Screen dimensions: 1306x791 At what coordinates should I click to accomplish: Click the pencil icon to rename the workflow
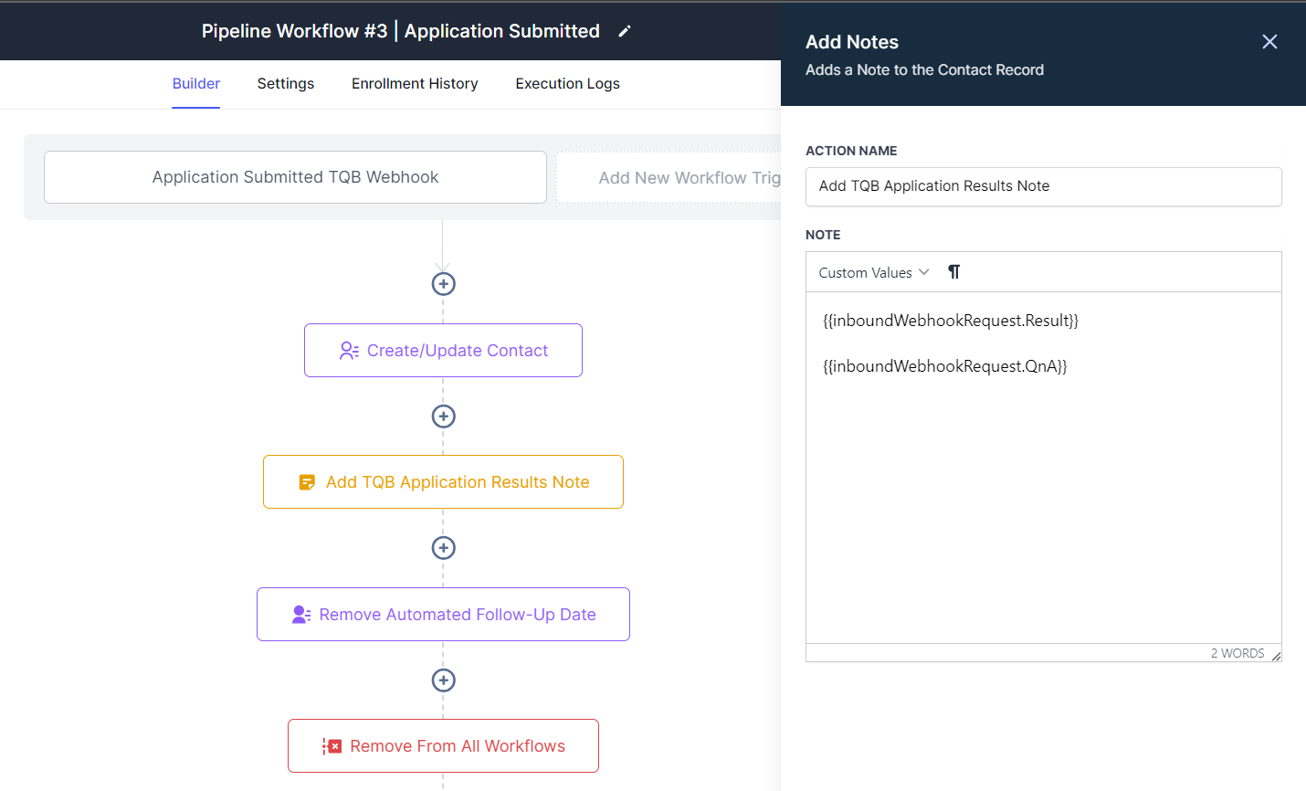625,30
